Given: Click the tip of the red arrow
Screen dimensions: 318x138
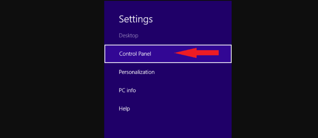Looking at the screenshot, I should tap(175, 53).
